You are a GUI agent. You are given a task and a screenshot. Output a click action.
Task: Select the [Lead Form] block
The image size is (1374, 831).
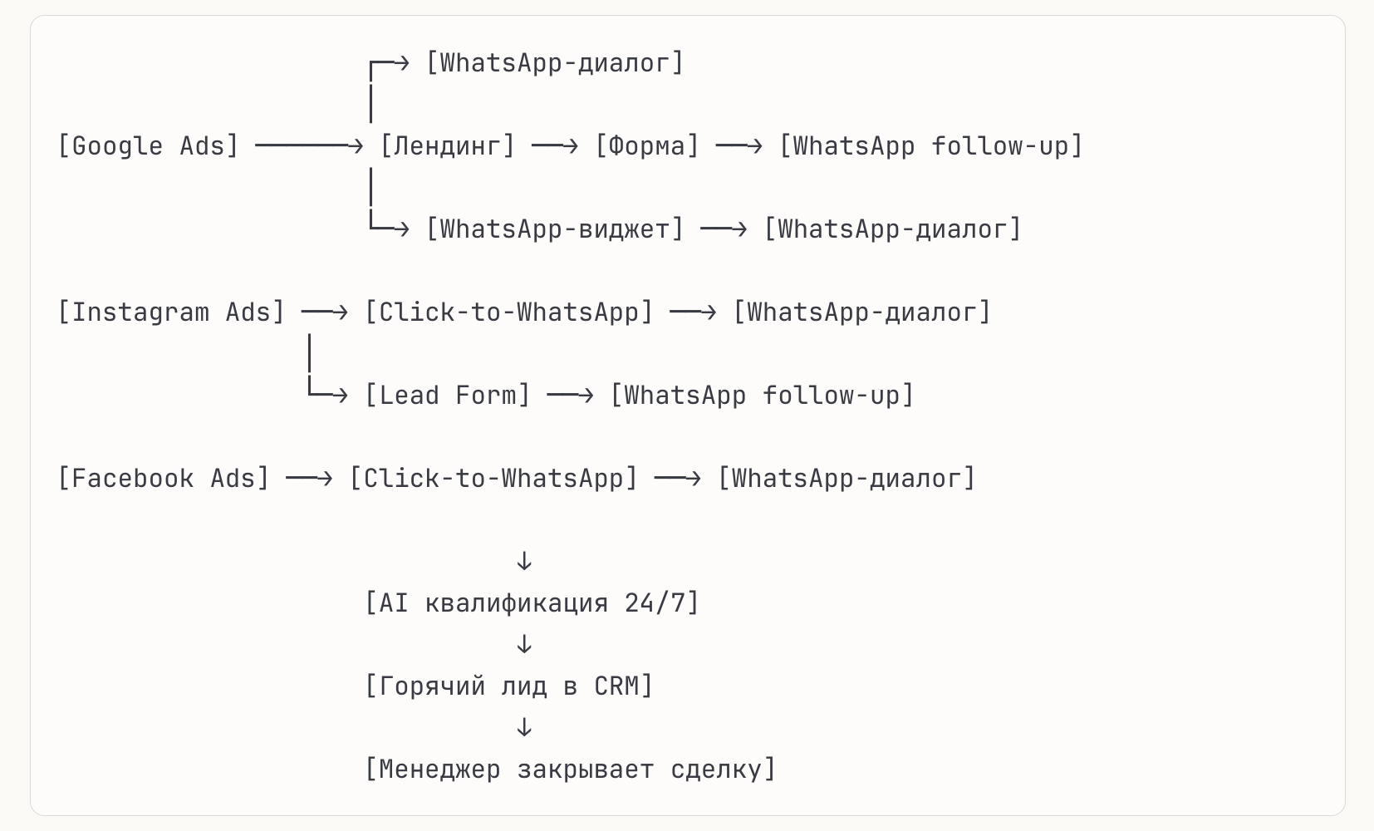[x=447, y=396]
